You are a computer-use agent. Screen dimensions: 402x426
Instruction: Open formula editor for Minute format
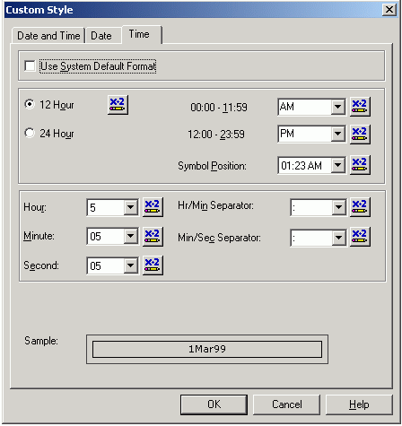153,237
